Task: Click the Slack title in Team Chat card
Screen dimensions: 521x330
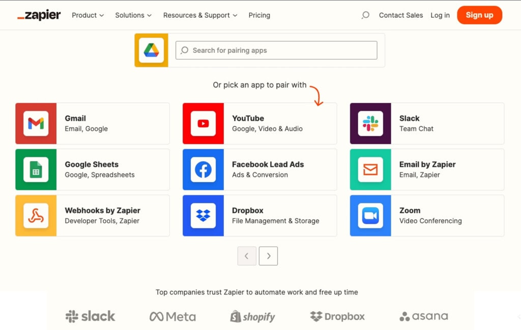Action: pos(410,119)
